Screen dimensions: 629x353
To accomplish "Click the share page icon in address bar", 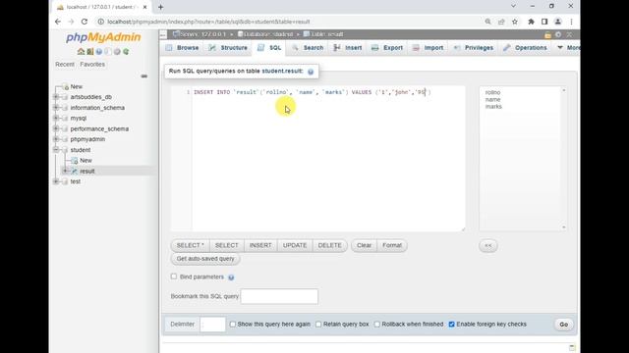I will 501,22.
